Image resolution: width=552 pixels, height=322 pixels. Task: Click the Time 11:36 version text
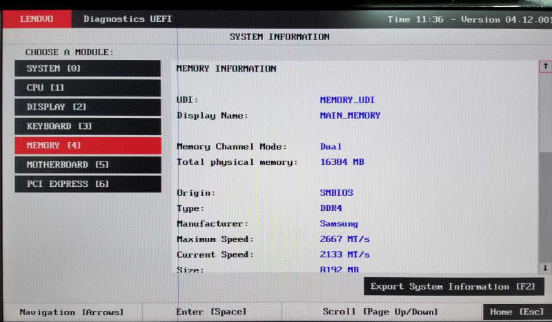pyautogui.click(x=469, y=19)
